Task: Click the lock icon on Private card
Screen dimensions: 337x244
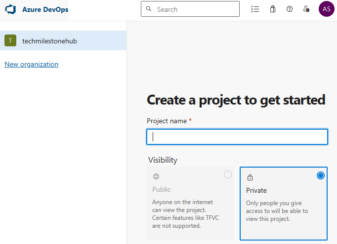Action: [x=250, y=177]
